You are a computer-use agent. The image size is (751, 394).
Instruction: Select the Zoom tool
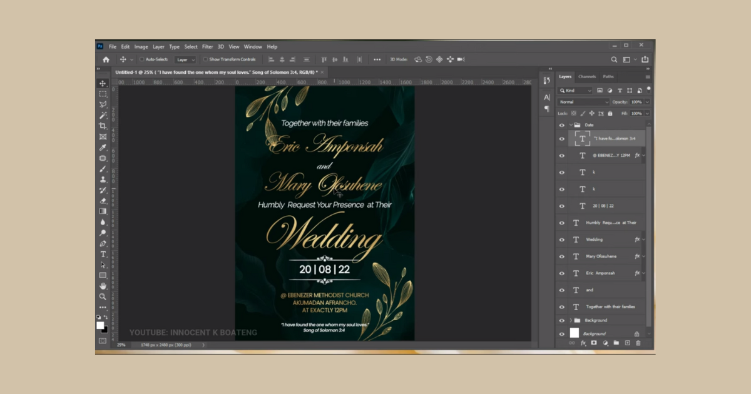point(103,296)
